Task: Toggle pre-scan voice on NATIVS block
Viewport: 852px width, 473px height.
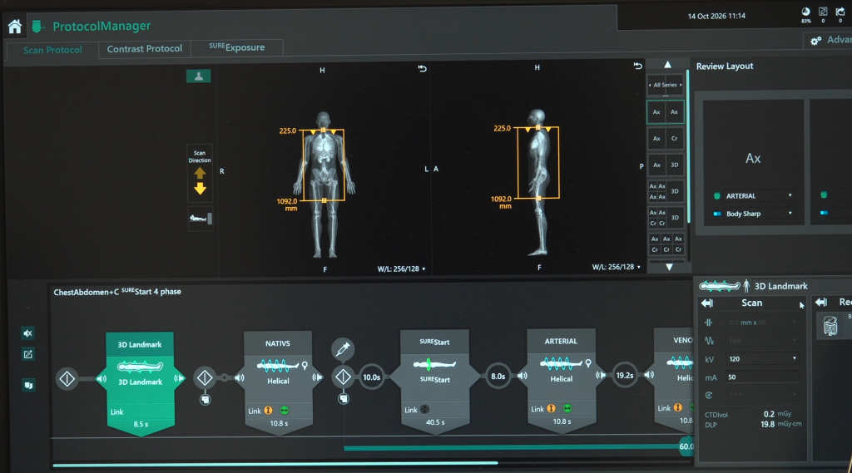Action: pyautogui.click(x=240, y=377)
